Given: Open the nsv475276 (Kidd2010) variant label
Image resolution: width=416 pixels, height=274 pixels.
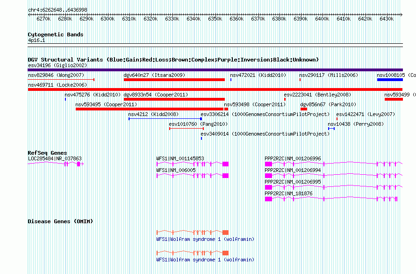Looking at the screenshot, I should (x=93, y=95).
